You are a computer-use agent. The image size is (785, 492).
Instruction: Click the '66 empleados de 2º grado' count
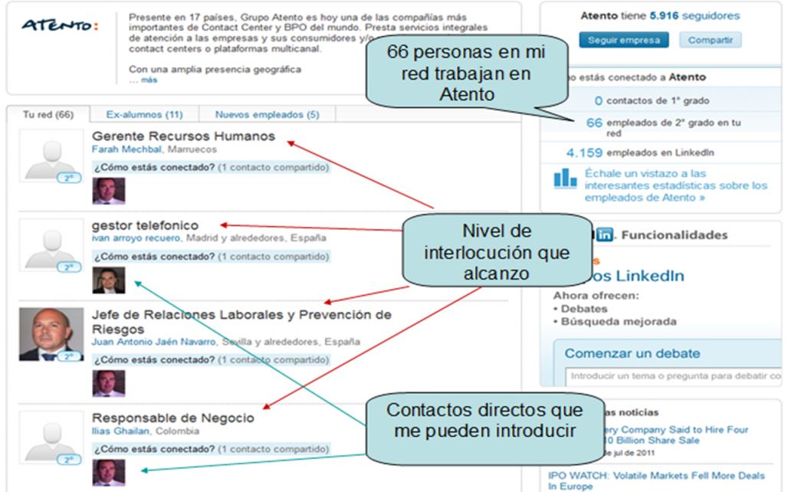tap(663, 127)
